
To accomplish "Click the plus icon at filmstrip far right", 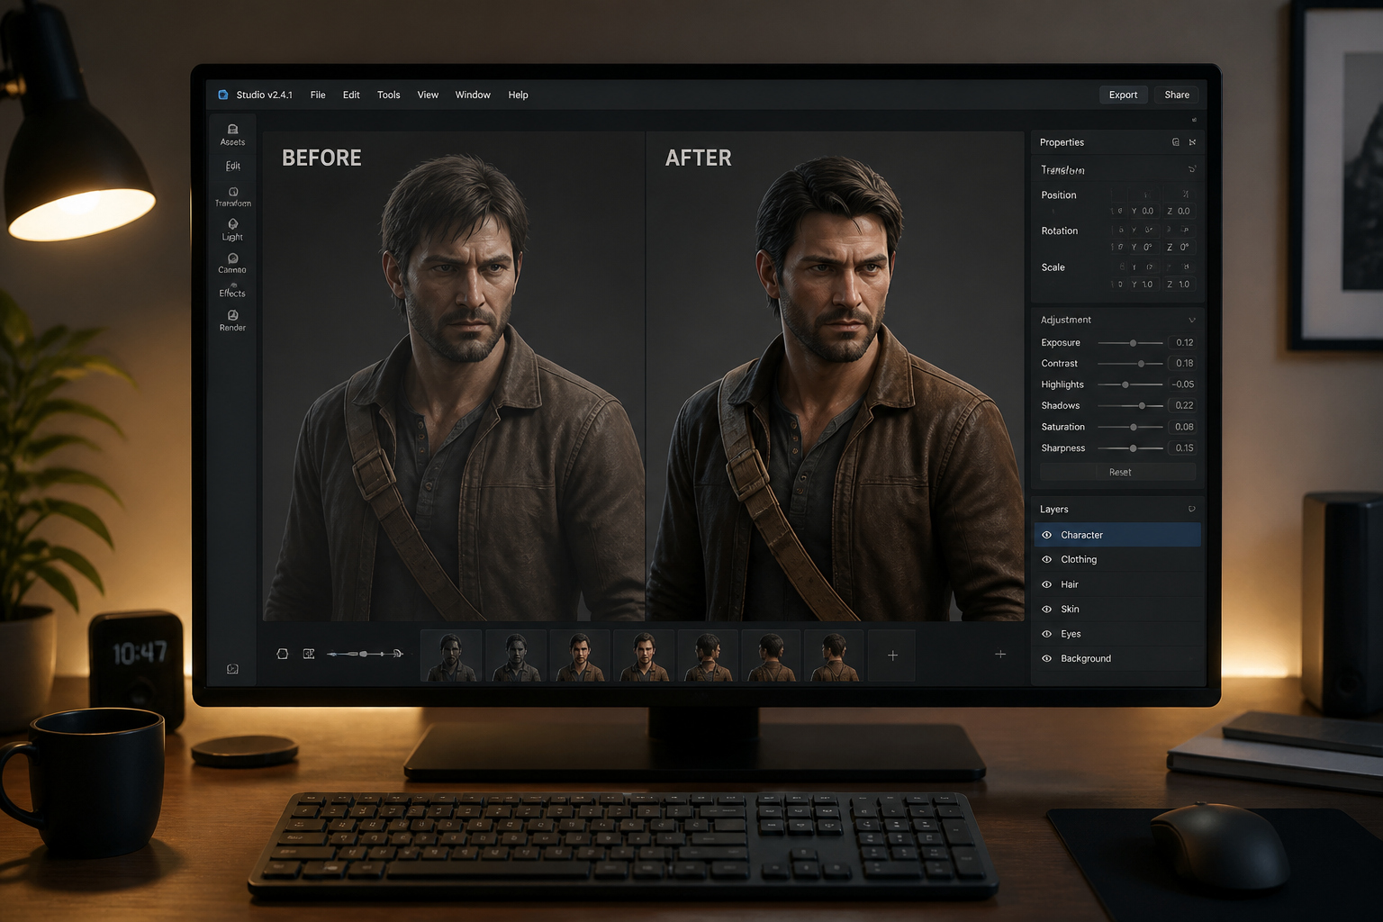I will pyautogui.click(x=1000, y=654).
